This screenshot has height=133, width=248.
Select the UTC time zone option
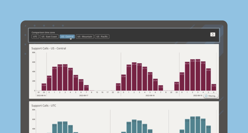click(x=35, y=37)
